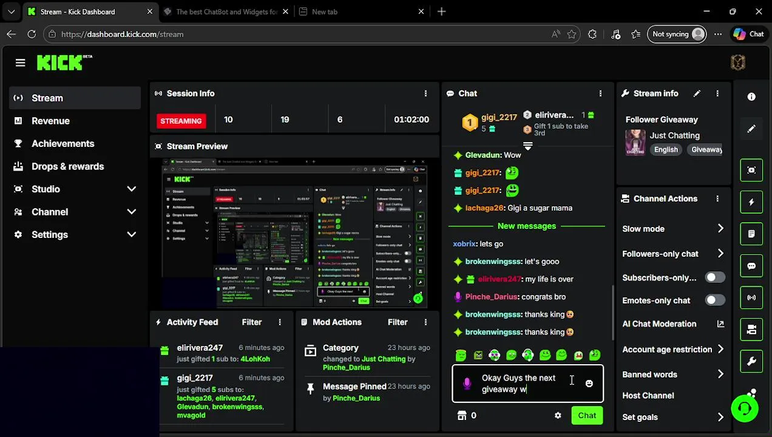Insert the first green emote in emote row
Screen dimensions: 772x437
point(461,356)
